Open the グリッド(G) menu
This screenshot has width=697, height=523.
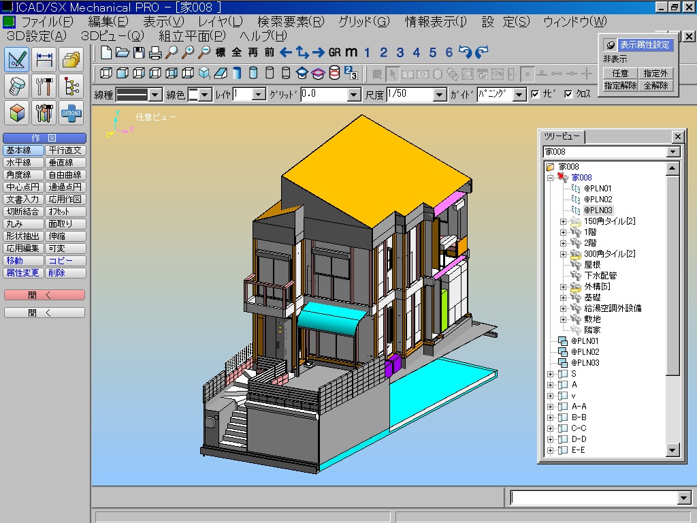[x=363, y=22]
